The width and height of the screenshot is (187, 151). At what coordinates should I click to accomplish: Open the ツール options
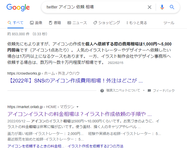pos(169,23)
